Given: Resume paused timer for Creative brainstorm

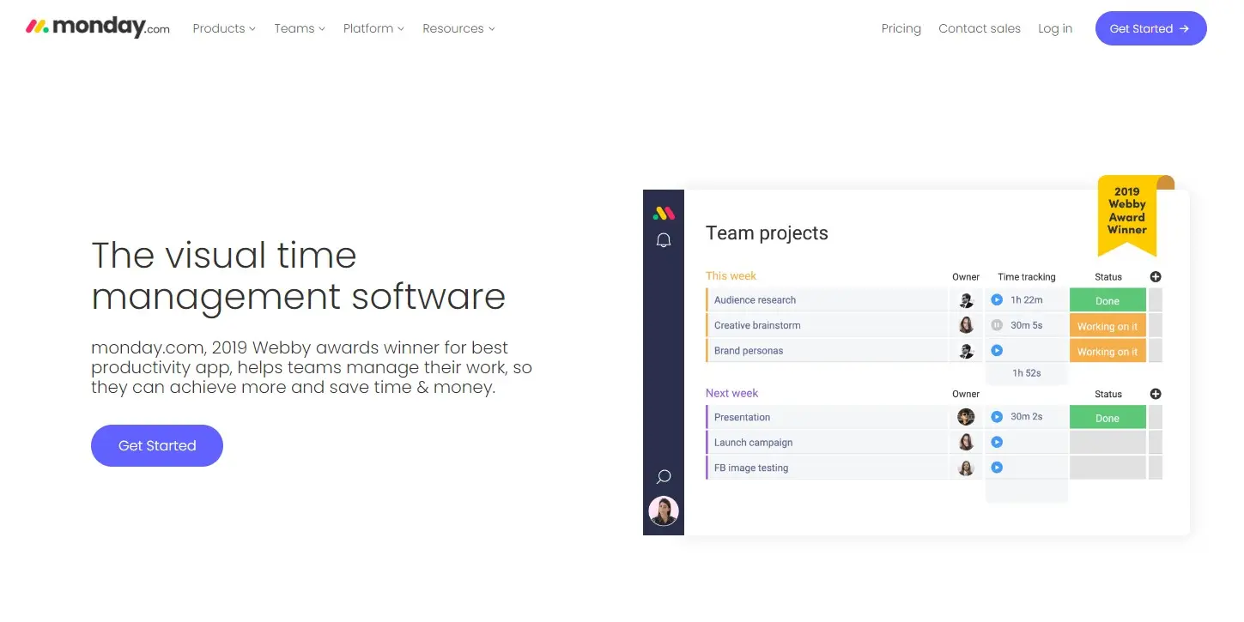Looking at the screenshot, I should [x=997, y=325].
